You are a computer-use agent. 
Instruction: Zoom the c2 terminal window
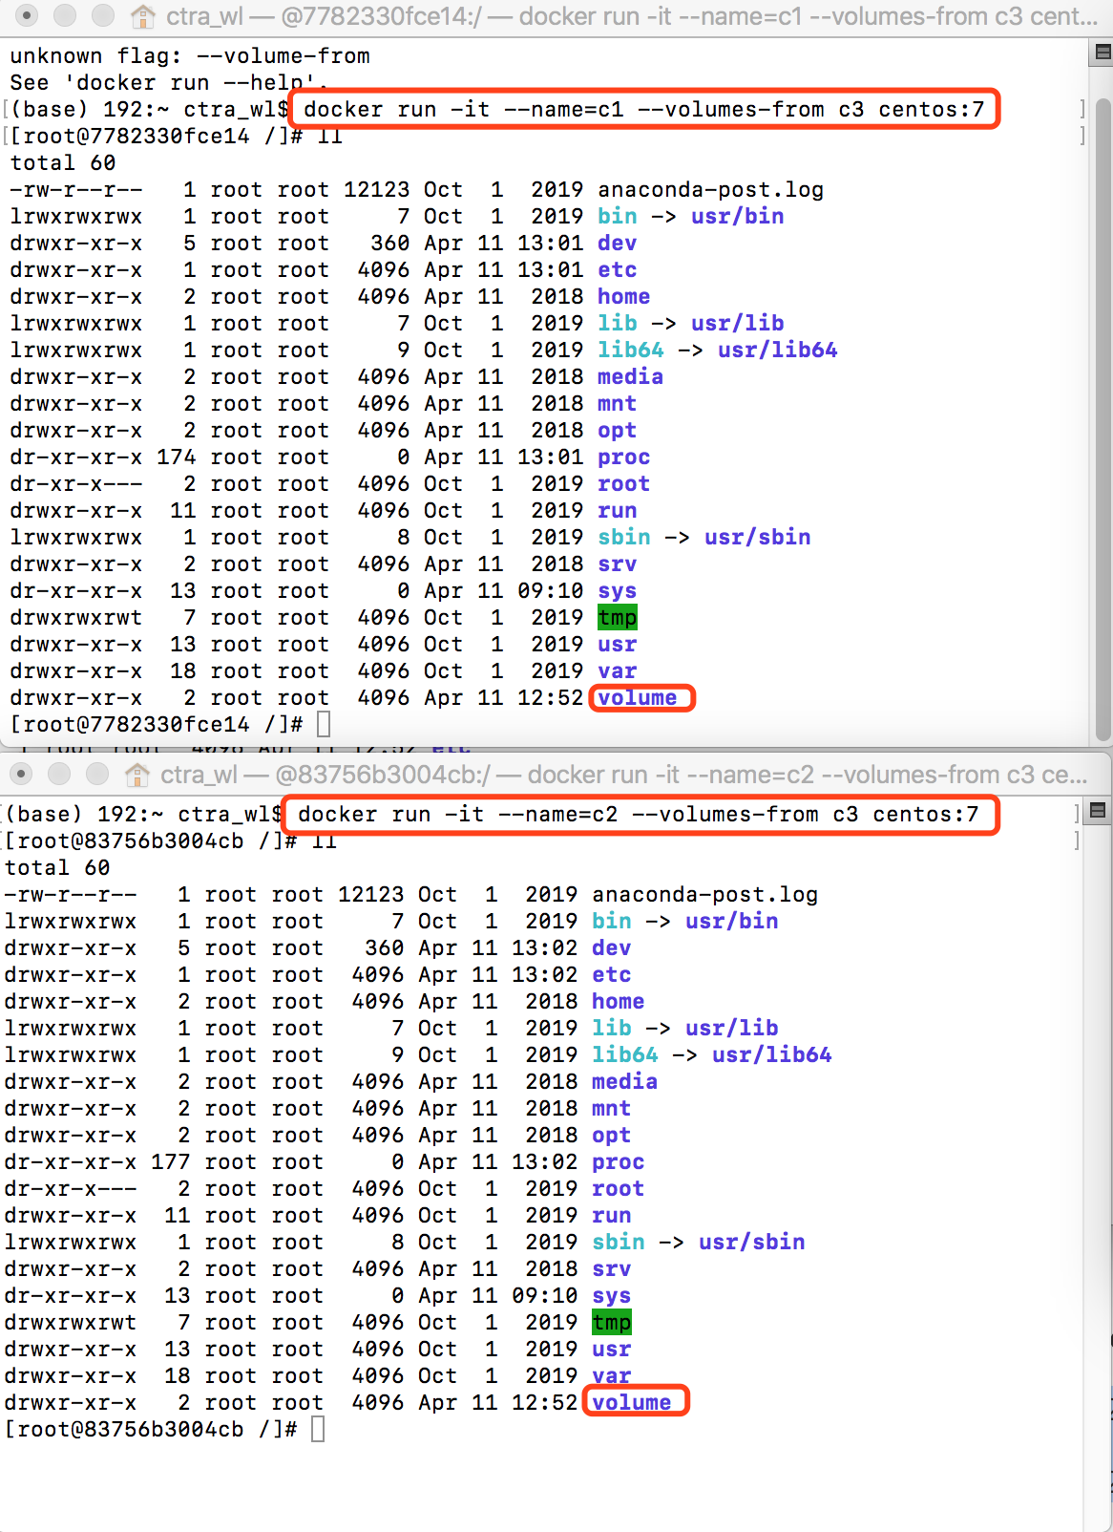[97, 774]
